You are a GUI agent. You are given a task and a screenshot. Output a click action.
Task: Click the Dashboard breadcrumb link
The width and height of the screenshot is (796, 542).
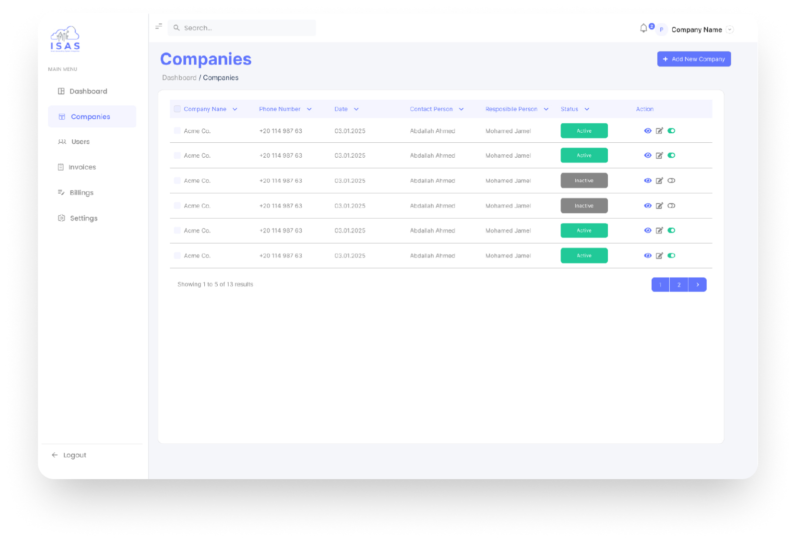(x=179, y=78)
